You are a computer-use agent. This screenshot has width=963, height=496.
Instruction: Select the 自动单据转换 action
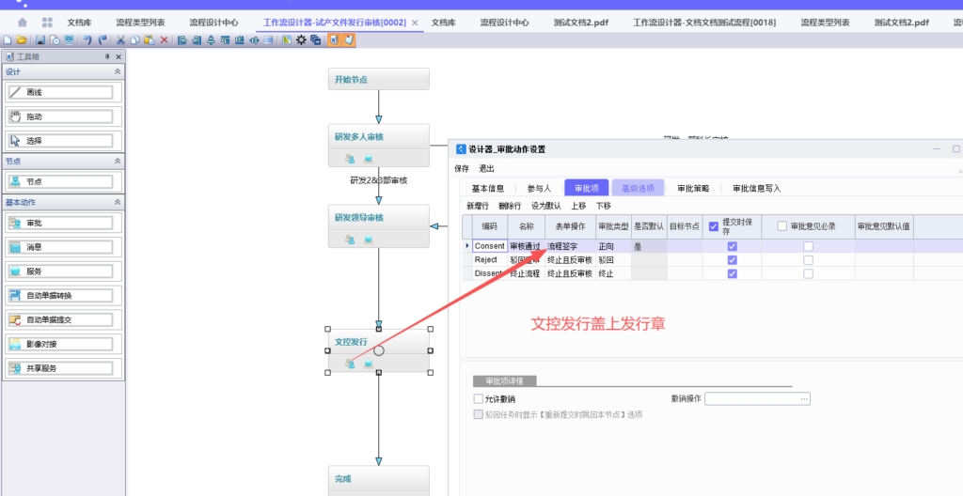tap(63, 295)
